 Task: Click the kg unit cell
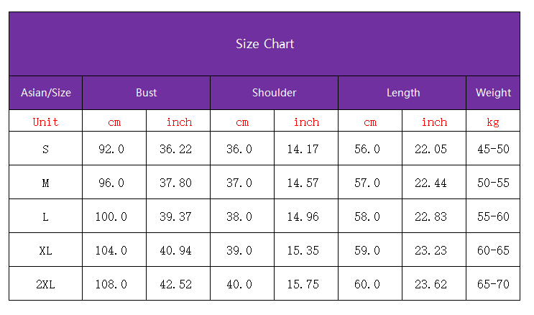tap(493, 122)
